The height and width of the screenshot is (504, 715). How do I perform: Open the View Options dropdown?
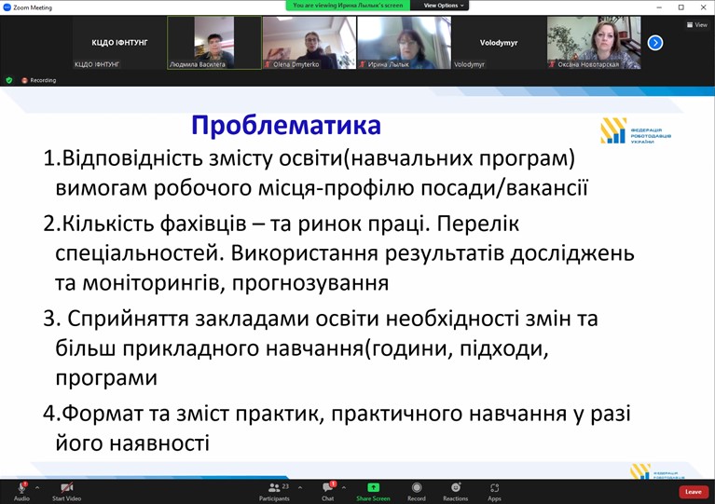443,6
